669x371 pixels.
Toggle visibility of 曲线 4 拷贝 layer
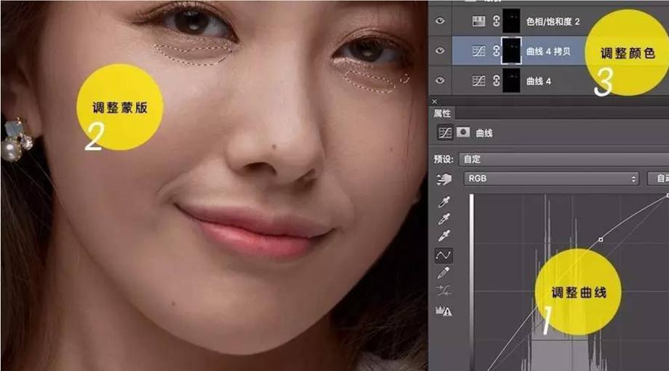point(440,50)
